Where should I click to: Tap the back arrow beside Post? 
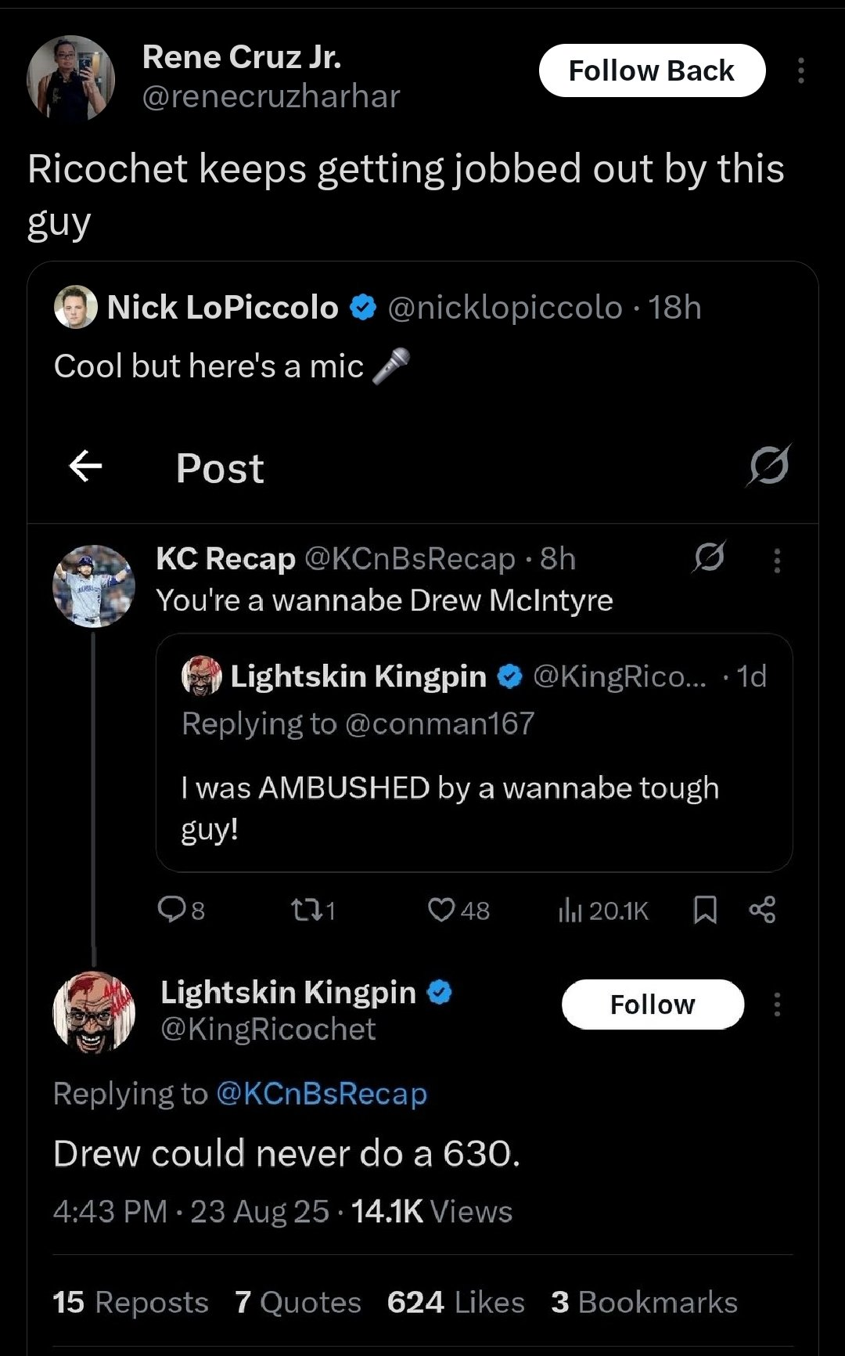point(86,467)
